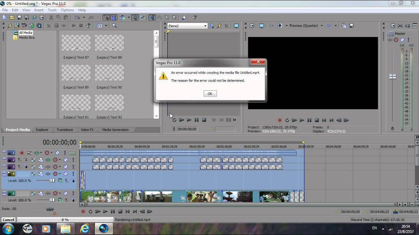Arm audio track 1 for recording
419x235 pixels.
click(22, 153)
